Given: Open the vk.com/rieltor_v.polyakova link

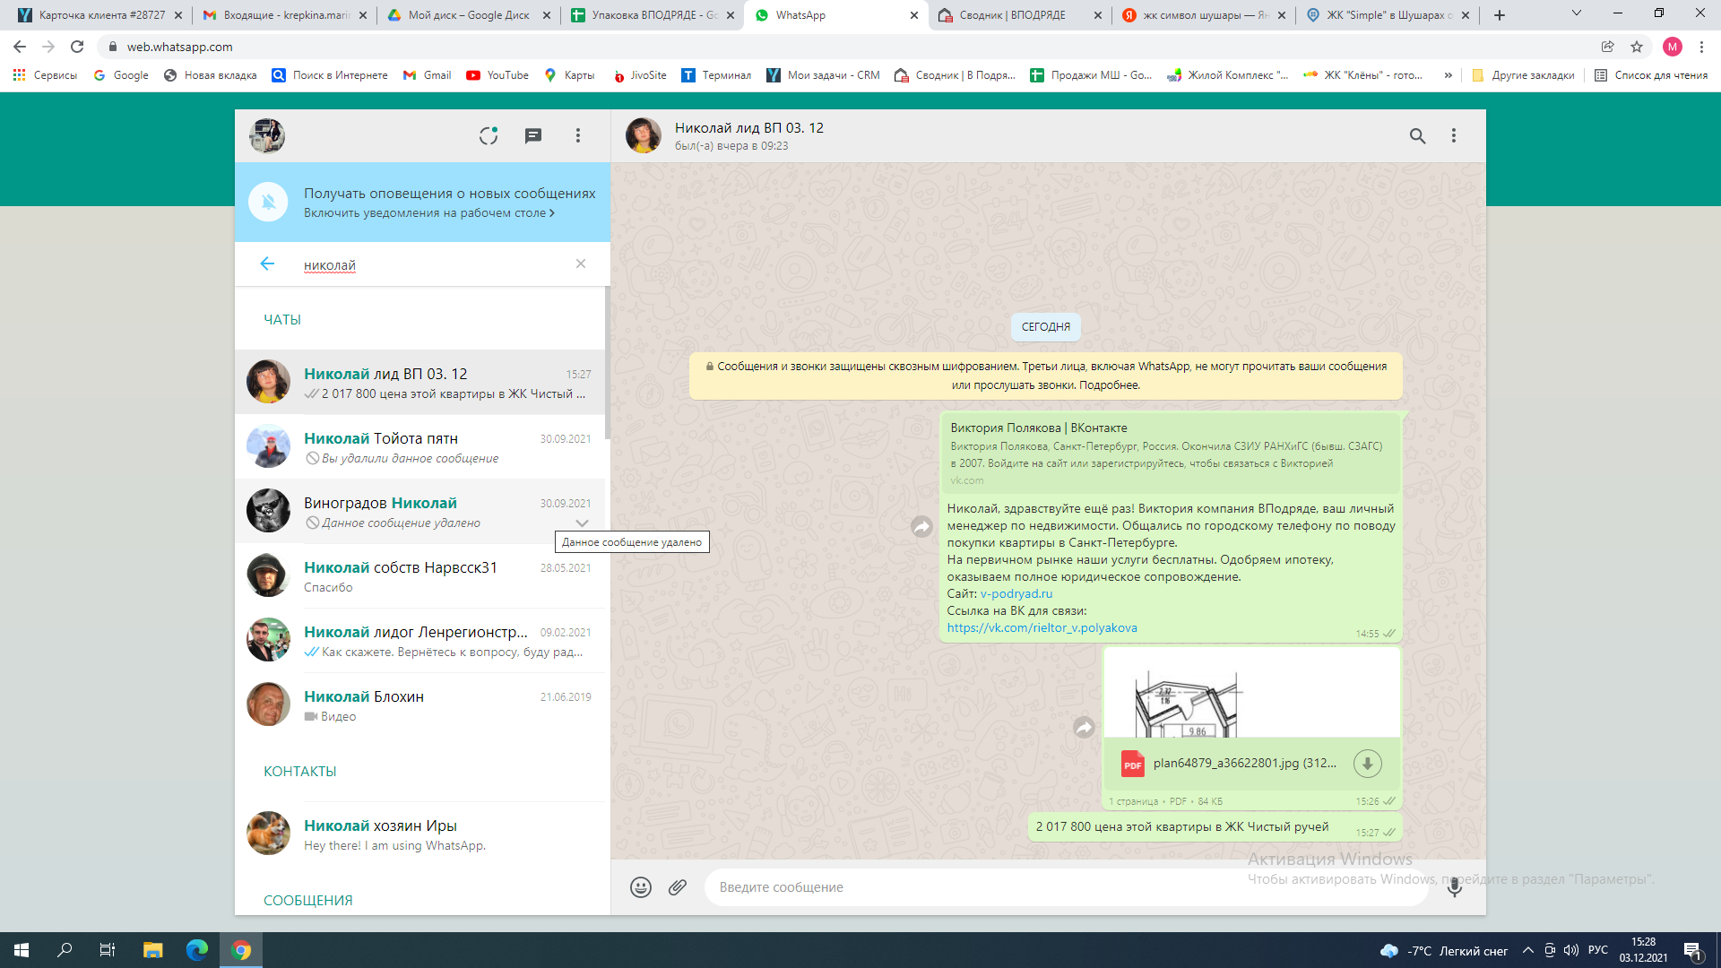Looking at the screenshot, I should click(x=1042, y=627).
